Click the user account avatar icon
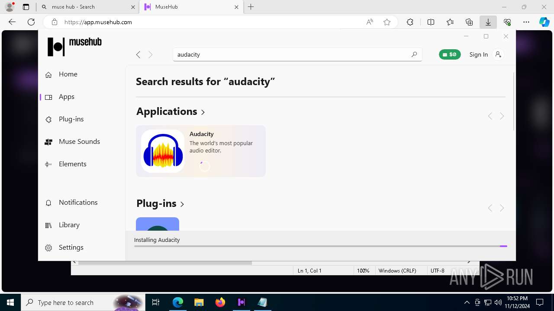 point(498,54)
